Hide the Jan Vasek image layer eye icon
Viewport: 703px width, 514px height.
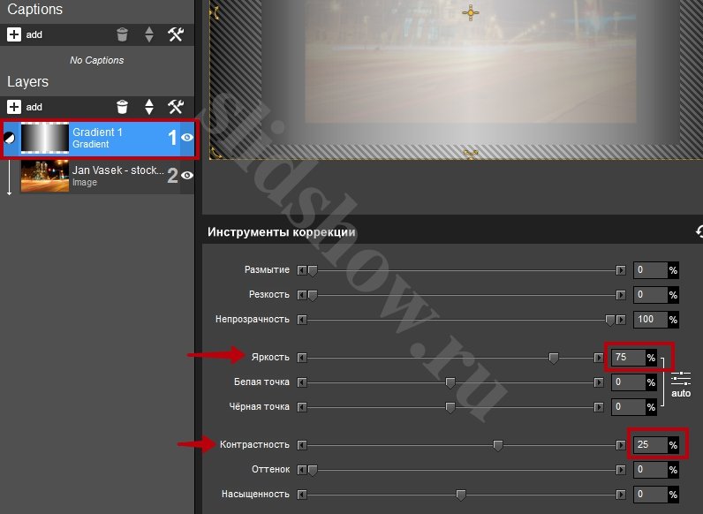pos(187,176)
